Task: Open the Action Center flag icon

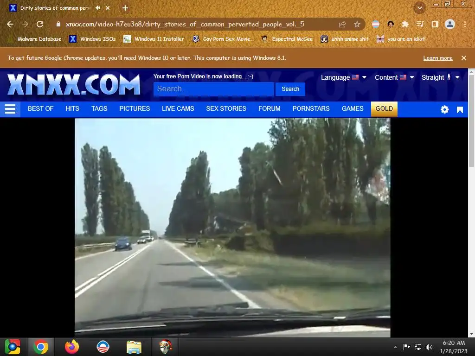Action: tap(406, 347)
